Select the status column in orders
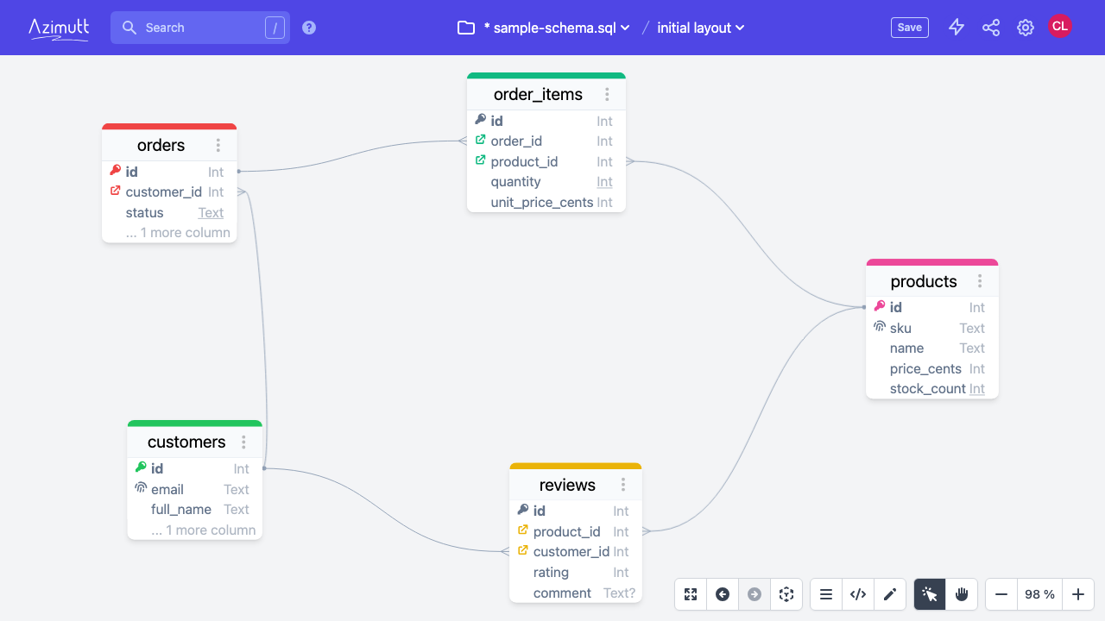This screenshot has width=1105, height=621. tap(169, 212)
